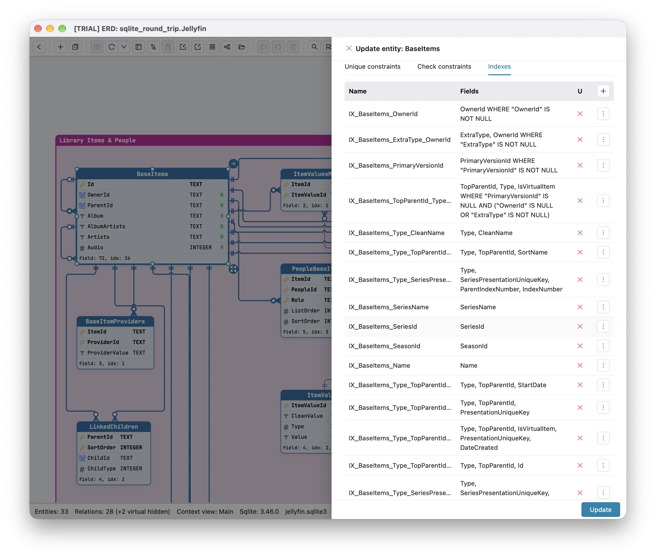Click the LinkedChildren entity header
The image size is (656, 558).
pyautogui.click(x=114, y=427)
